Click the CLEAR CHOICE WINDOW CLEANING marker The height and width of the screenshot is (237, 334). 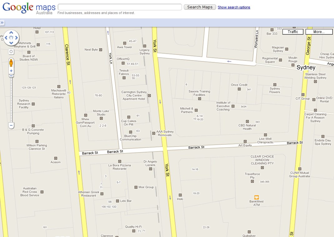click(263, 168)
